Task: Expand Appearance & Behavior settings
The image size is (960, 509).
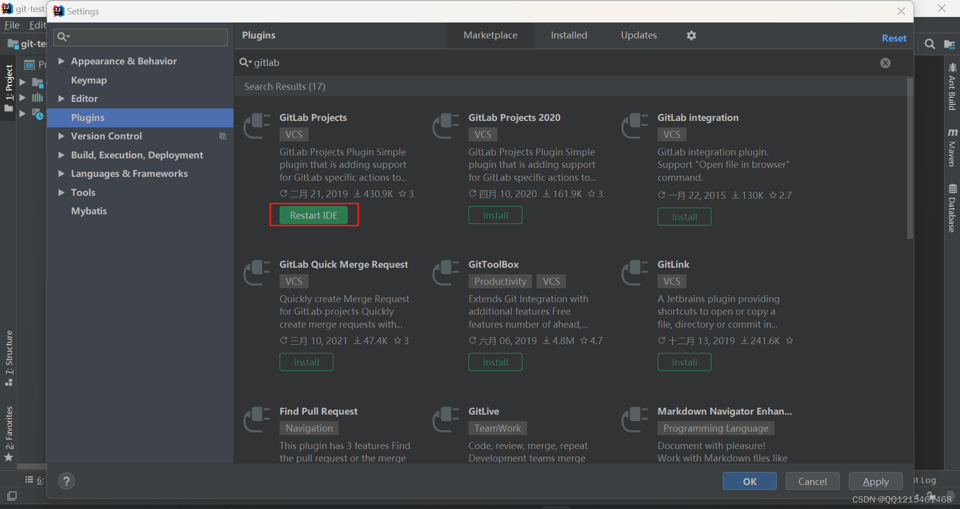Action: coord(61,61)
